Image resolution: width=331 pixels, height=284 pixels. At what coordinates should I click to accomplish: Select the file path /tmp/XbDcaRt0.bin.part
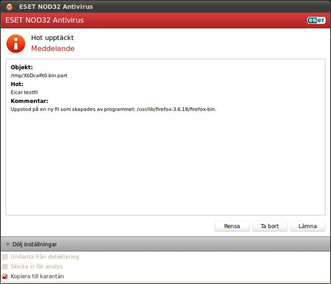point(39,75)
